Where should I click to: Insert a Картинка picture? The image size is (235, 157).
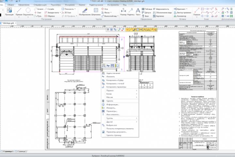point(159,16)
